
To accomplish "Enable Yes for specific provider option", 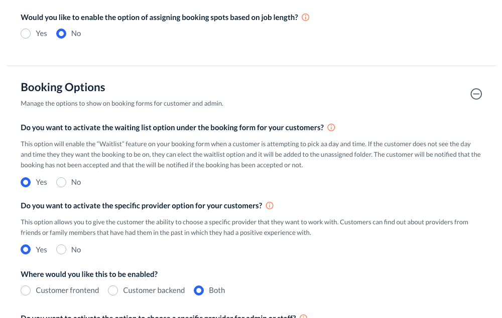I will click(26, 250).
